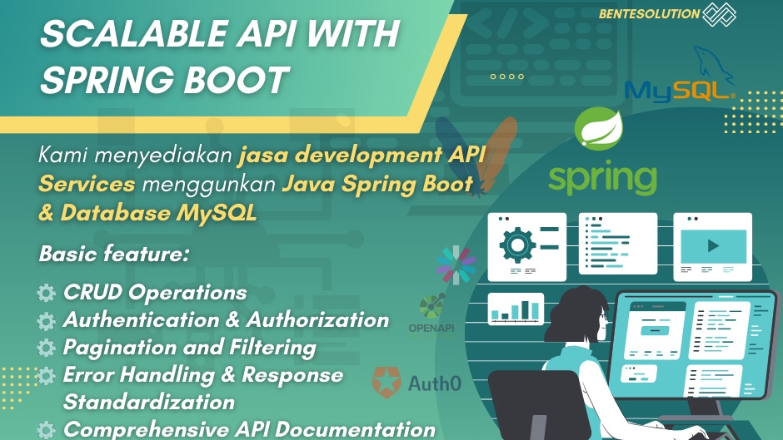Click the computer monitor screen illustration

pyautogui.click(x=694, y=344)
